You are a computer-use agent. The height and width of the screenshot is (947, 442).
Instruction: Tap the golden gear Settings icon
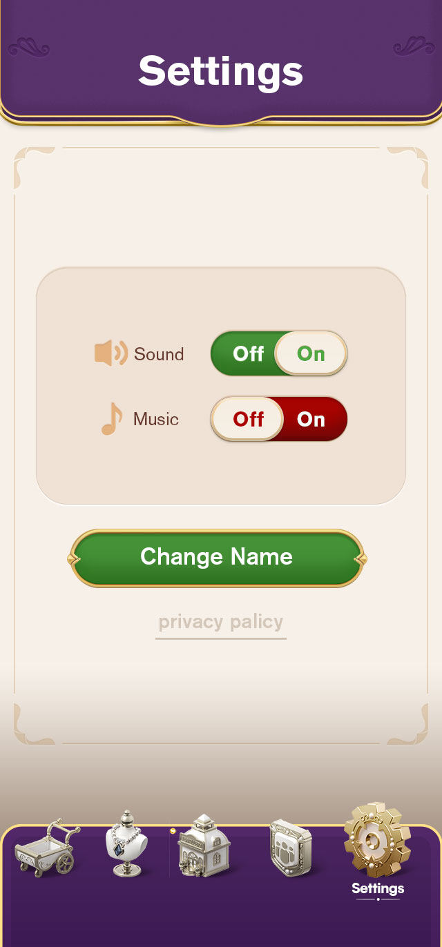tap(377, 840)
